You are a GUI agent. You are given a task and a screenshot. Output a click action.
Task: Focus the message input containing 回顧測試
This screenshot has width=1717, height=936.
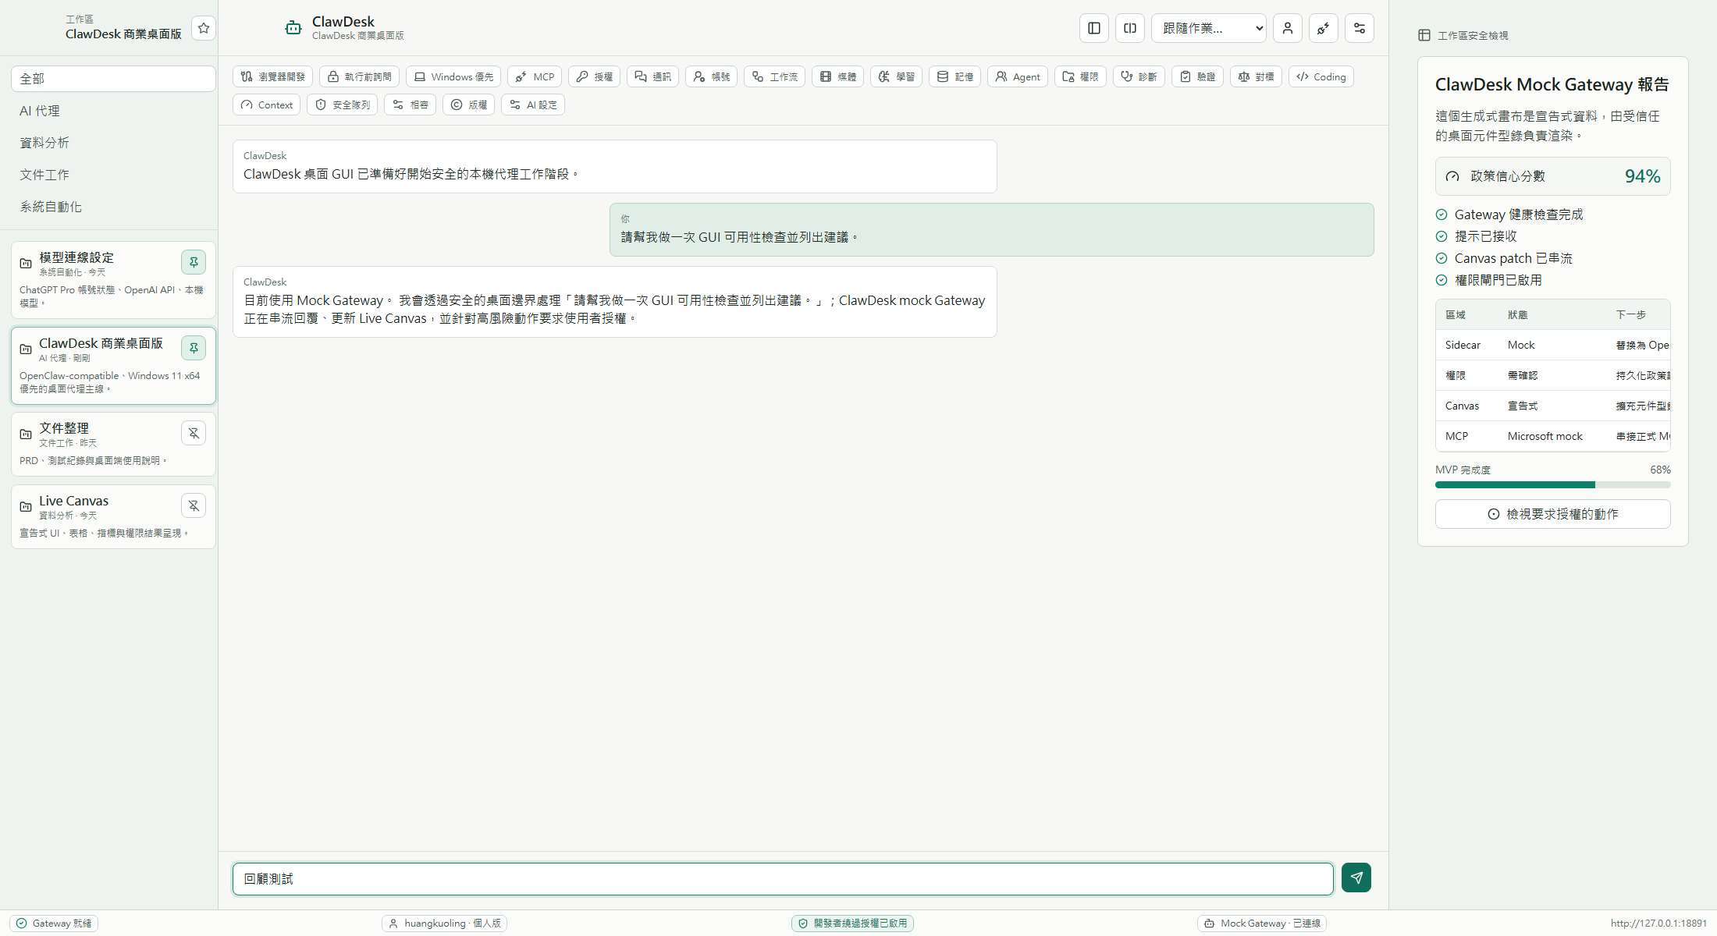point(783,879)
